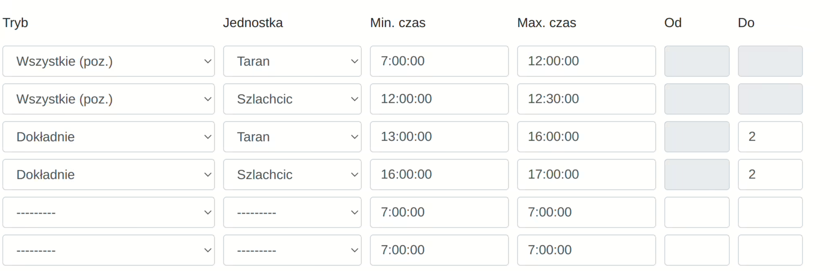Open the last row empty Jednostka dropdown
The height and width of the screenshot is (271, 840).
point(292,250)
